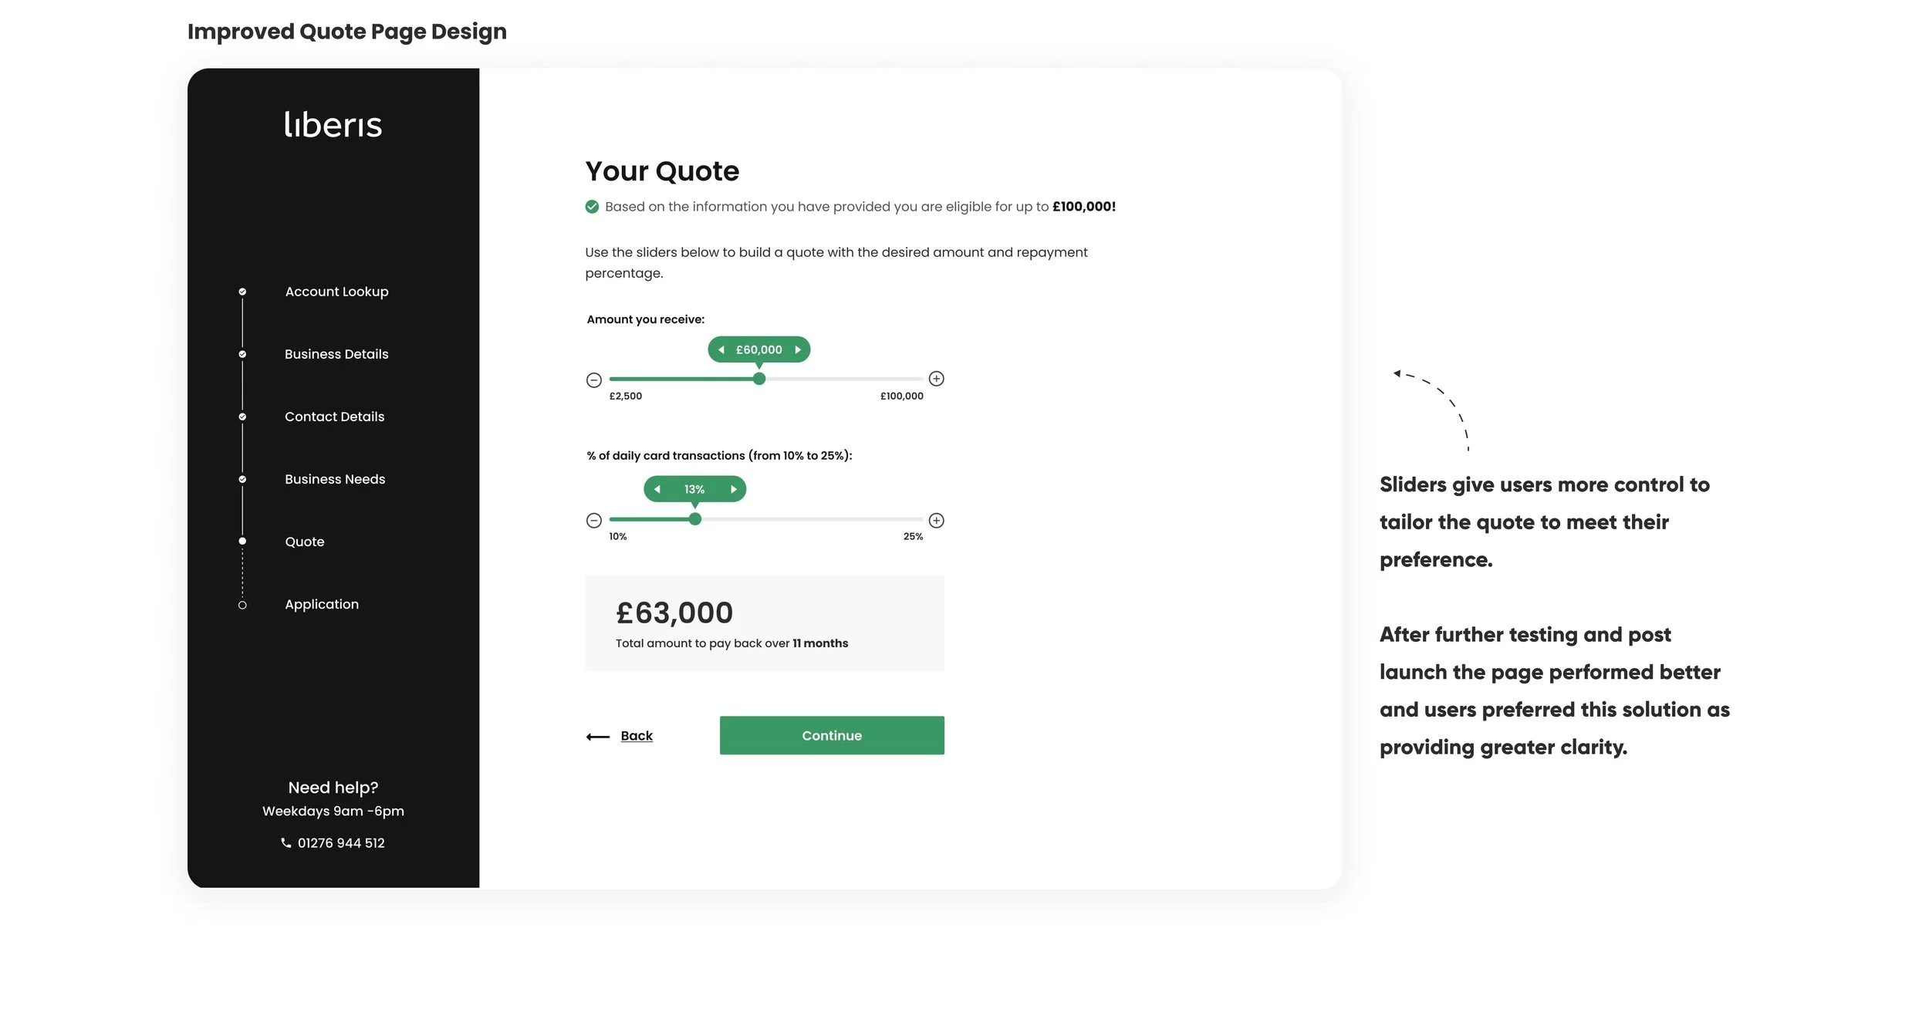Viewport: 1929px width, 1026px height.
Task: Click the green eligibility checkmark icon
Action: 592,207
